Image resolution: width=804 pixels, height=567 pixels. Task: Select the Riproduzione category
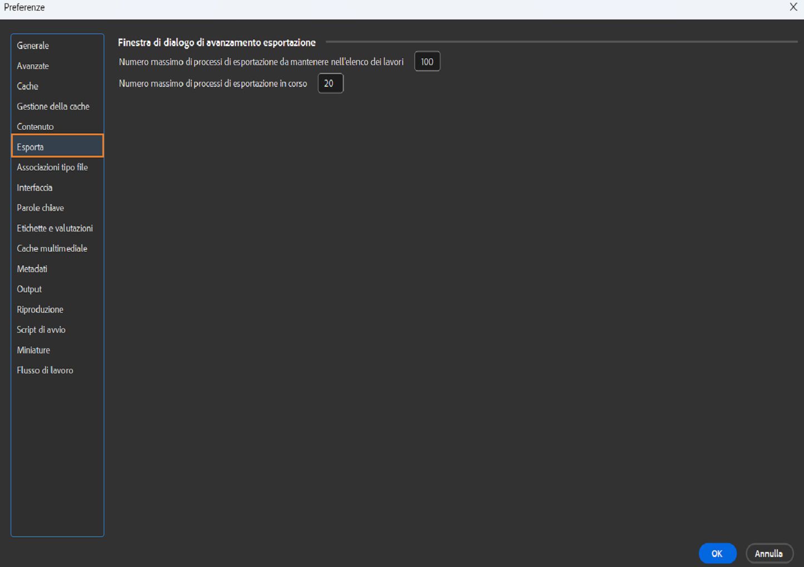[x=57, y=309]
